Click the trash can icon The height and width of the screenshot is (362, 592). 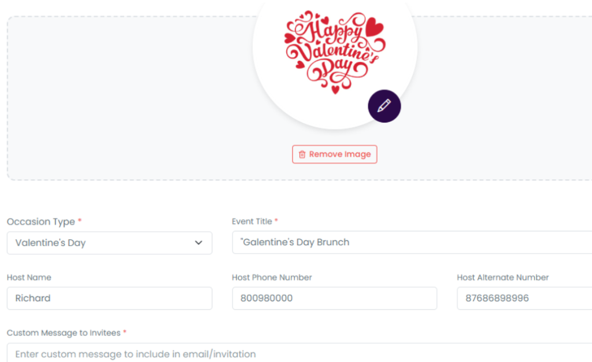302,154
